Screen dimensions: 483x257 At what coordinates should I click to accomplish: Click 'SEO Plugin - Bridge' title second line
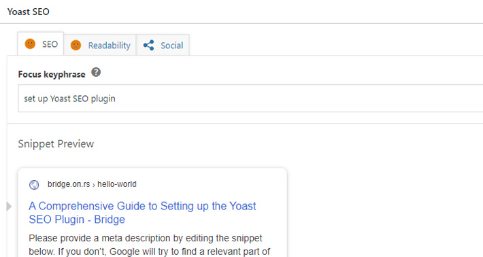77,220
